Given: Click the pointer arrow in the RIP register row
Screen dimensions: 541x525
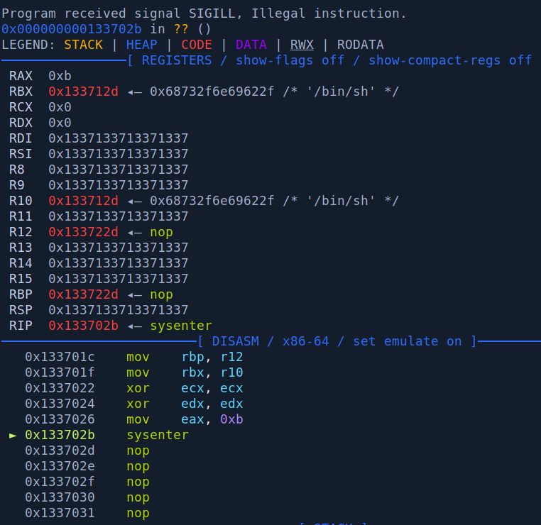Looking at the screenshot, I should tap(138, 326).
